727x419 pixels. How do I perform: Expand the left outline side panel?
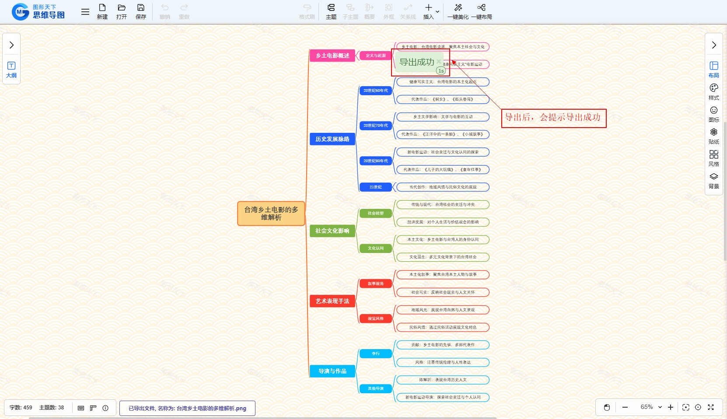click(11, 45)
